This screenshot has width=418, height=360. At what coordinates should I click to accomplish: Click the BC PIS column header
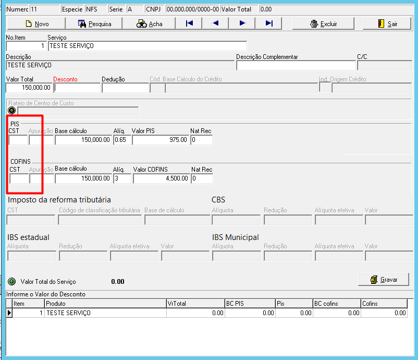click(x=250, y=304)
